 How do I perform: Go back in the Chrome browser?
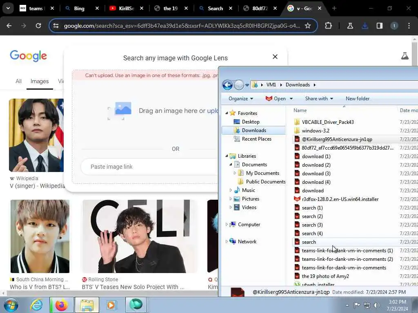coord(9,26)
